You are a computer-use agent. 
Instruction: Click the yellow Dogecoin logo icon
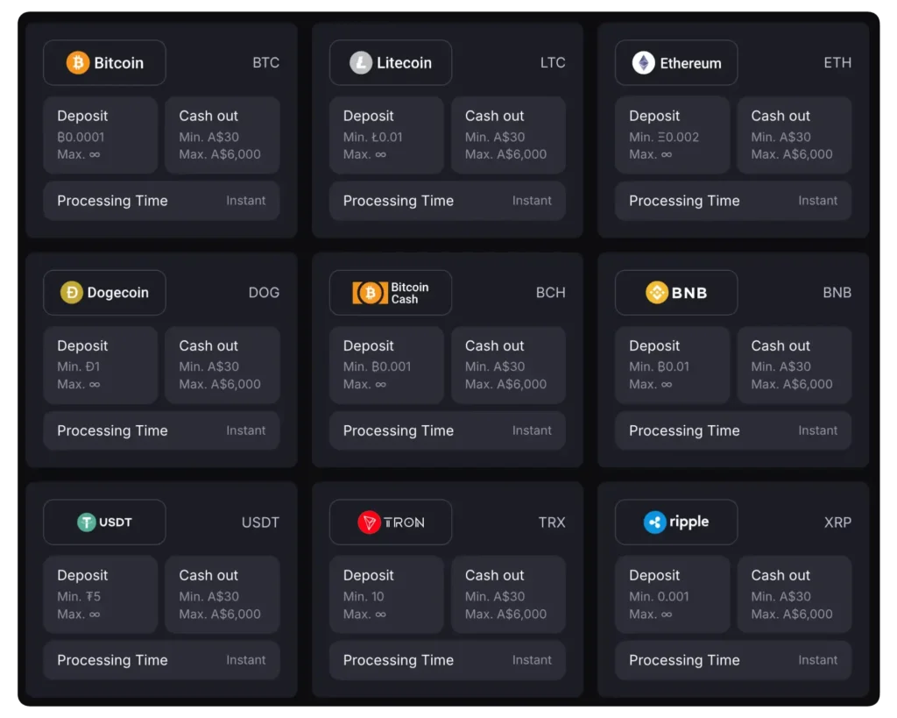pyautogui.click(x=72, y=293)
